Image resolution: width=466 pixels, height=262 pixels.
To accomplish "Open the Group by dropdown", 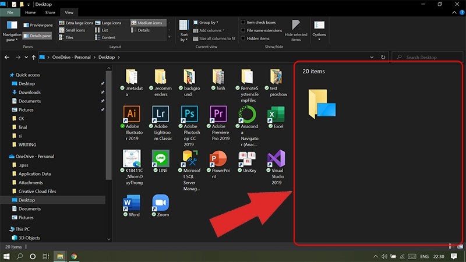I will pos(206,22).
